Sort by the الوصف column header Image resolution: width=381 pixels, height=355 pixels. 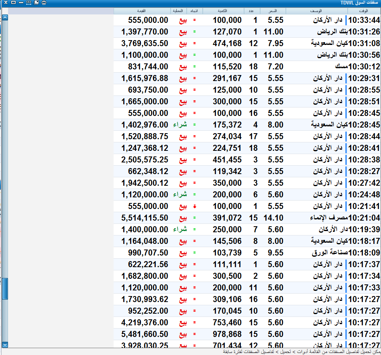tap(317, 11)
